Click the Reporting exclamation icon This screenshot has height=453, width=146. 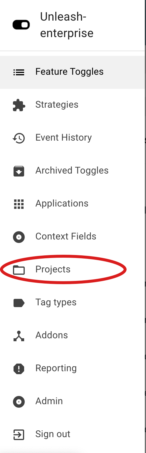19,369
